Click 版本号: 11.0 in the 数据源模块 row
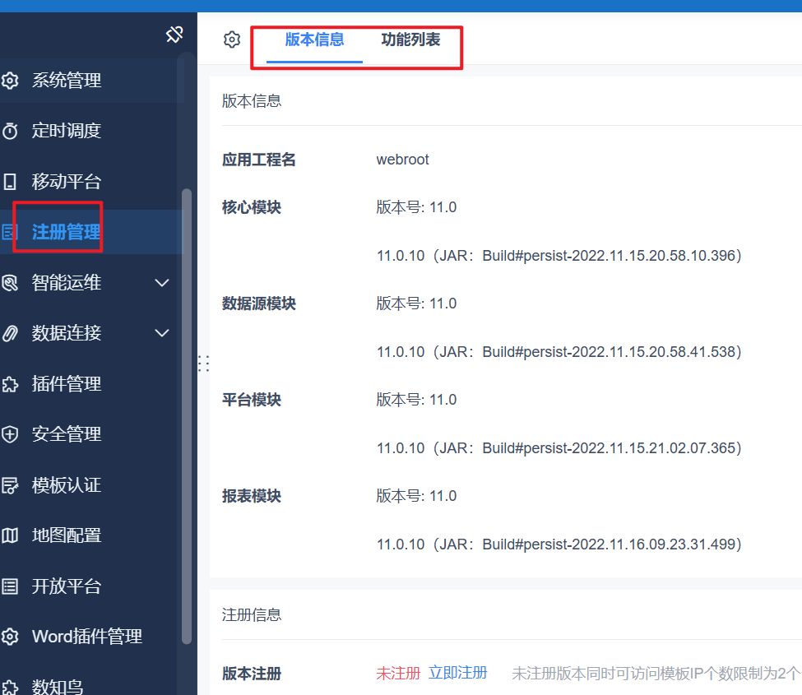This screenshot has width=802, height=695. 416,303
